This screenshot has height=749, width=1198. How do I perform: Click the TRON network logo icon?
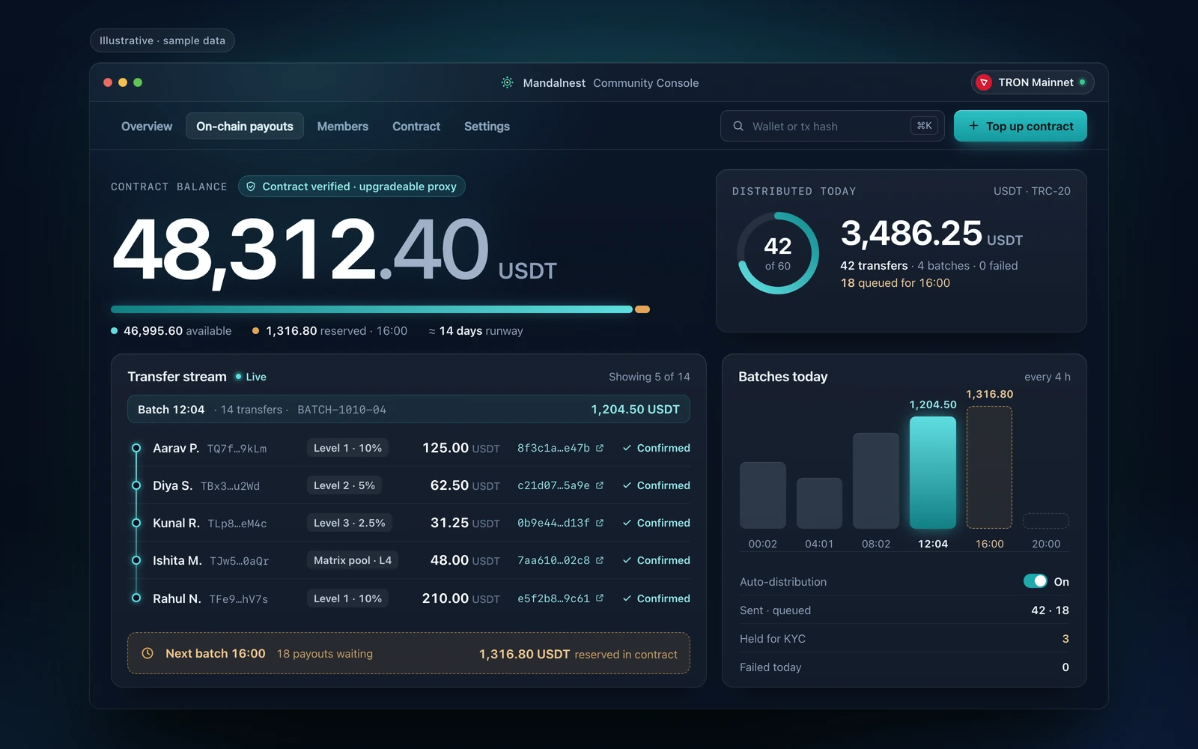(985, 82)
